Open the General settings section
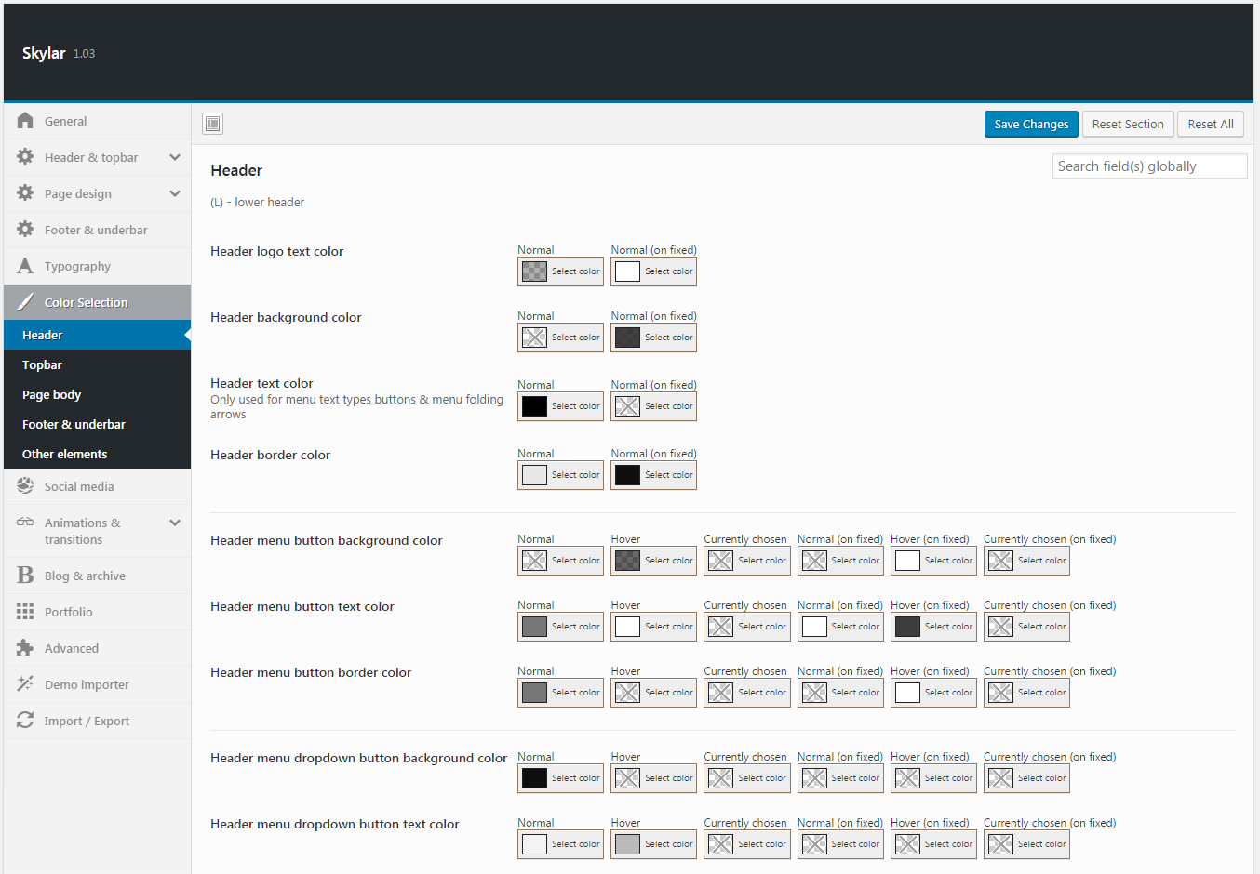Screen dimensions: 1260x874 tap(97, 121)
